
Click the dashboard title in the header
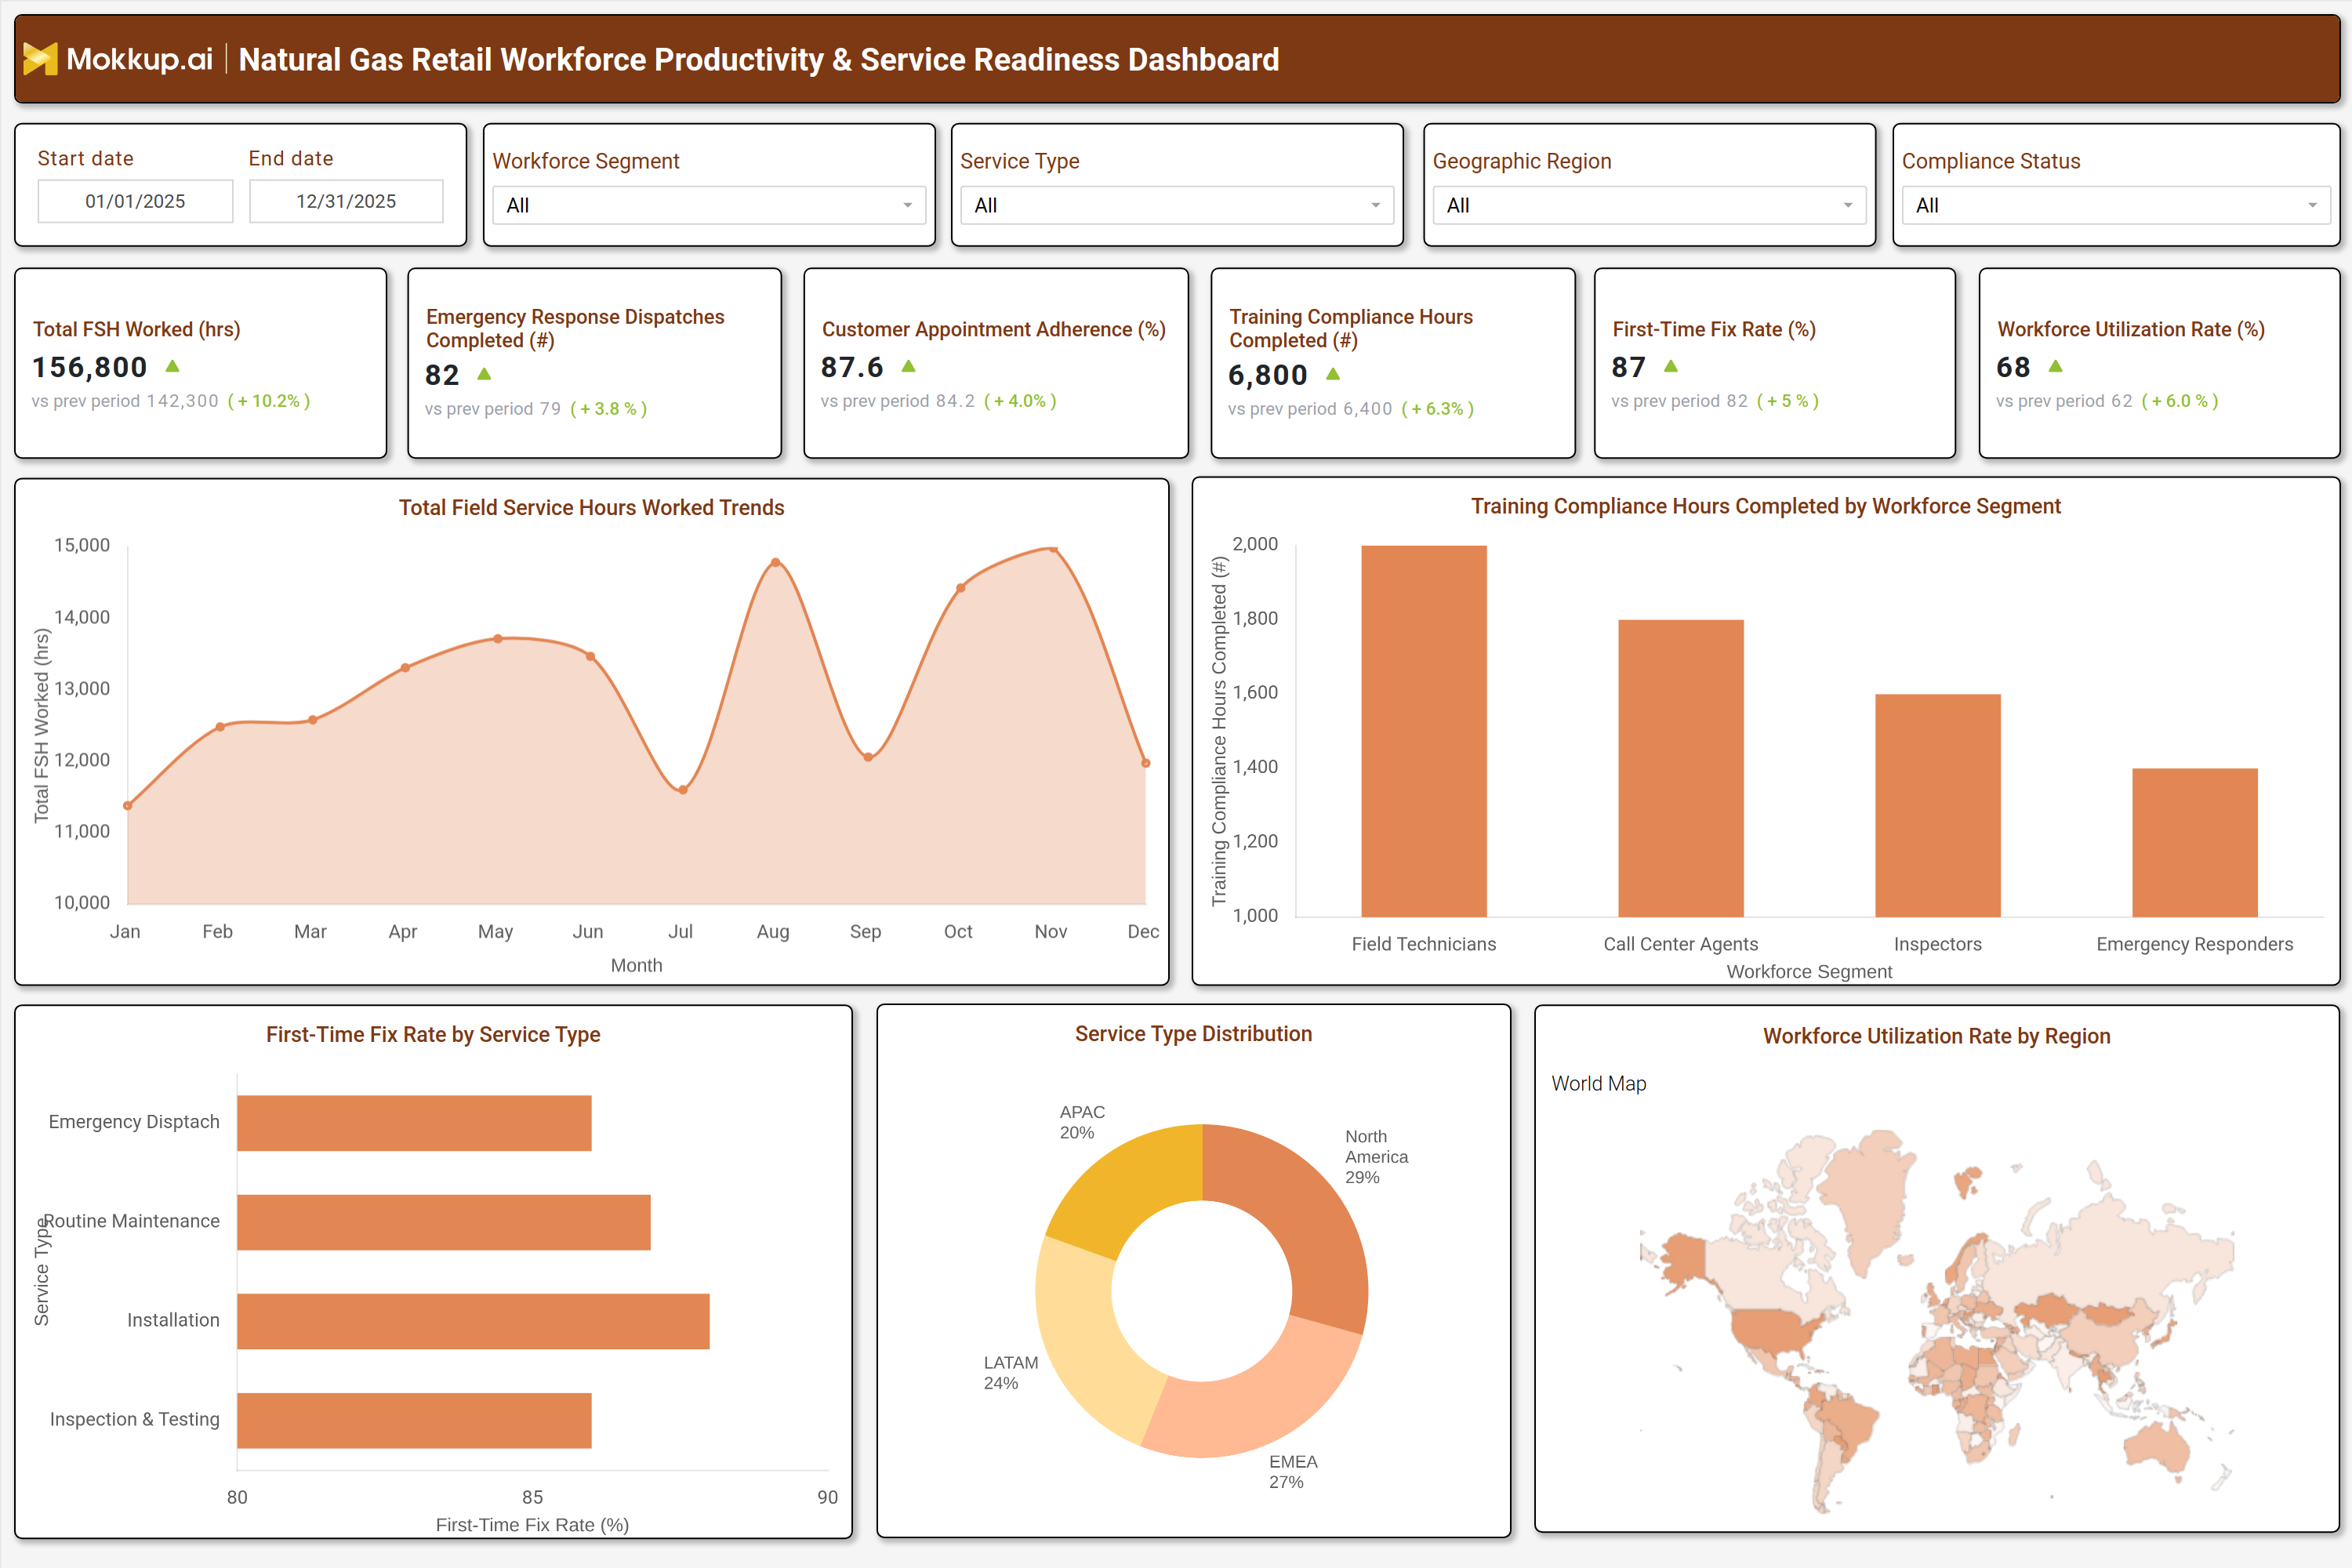tap(759, 59)
